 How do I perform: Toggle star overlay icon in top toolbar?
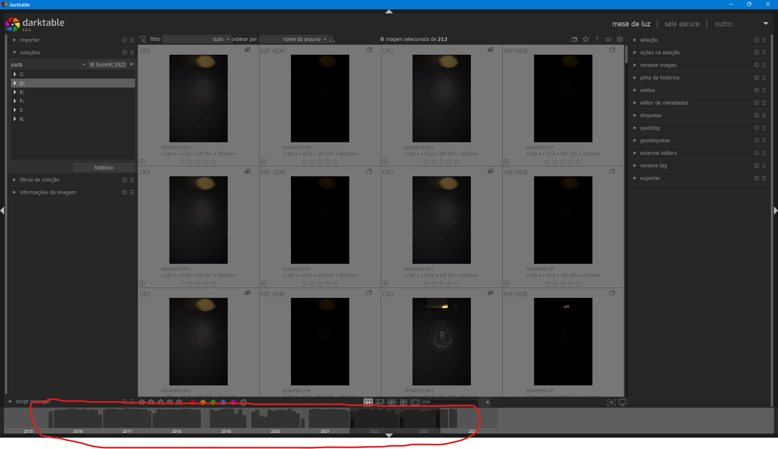[586, 39]
